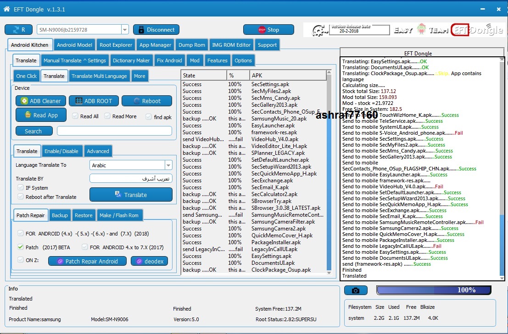Select Manual Translate ^ Settings tab
Screen dimensions: 508x334
click(74, 60)
